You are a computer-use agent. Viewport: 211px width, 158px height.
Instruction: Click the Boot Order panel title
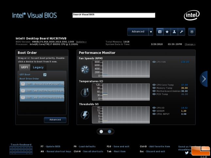pos(27,53)
